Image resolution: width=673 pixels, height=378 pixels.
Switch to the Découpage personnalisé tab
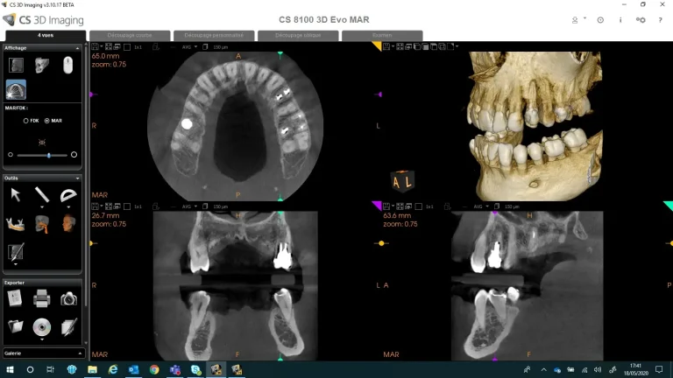click(214, 35)
